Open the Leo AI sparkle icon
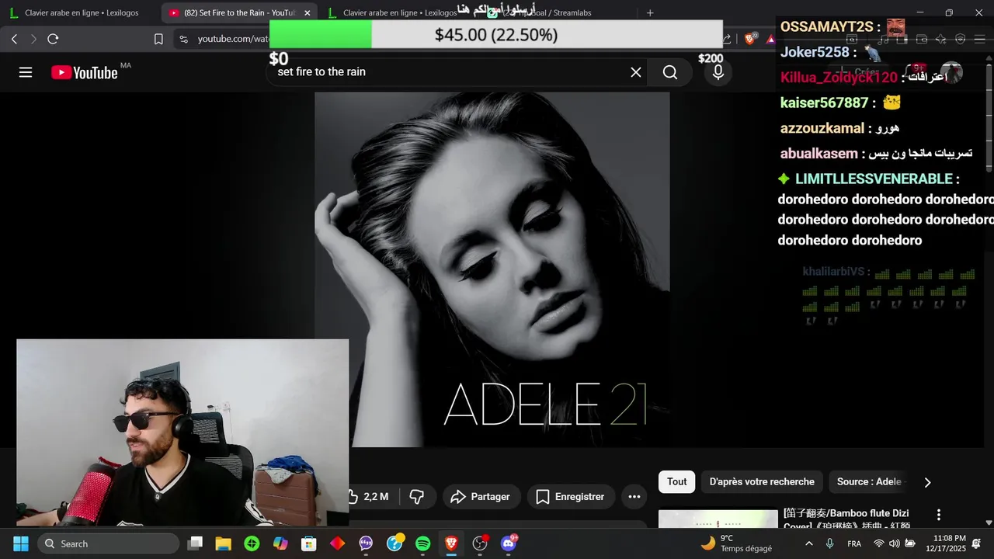The image size is (994, 559). click(x=941, y=39)
